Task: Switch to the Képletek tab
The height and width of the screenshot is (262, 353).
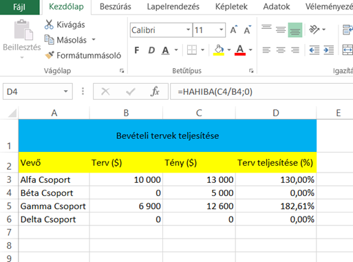Action: (x=231, y=7)
